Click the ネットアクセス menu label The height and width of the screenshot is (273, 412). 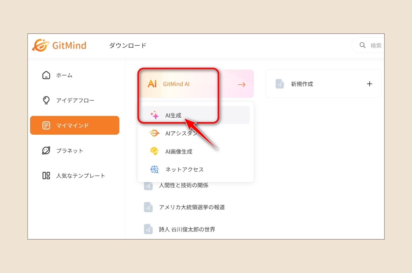[x=184, y=170]
